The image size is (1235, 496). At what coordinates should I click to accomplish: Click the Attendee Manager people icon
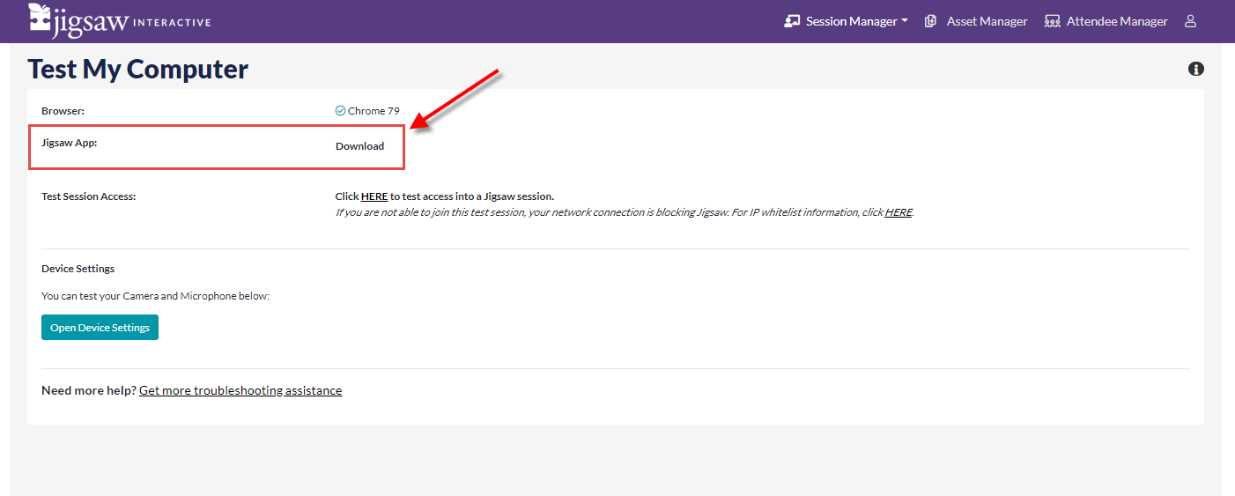[1052, 21]
